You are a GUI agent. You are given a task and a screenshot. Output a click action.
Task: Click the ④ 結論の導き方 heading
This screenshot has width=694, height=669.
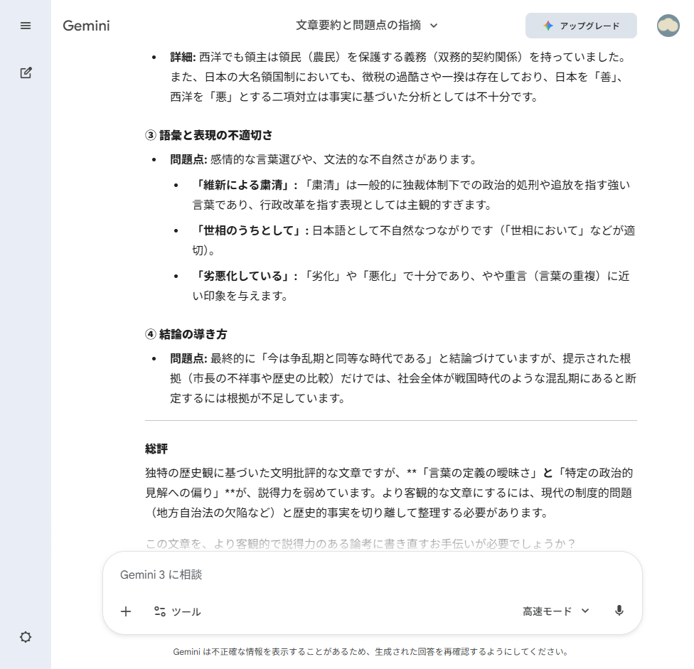[x=186, y=333]
